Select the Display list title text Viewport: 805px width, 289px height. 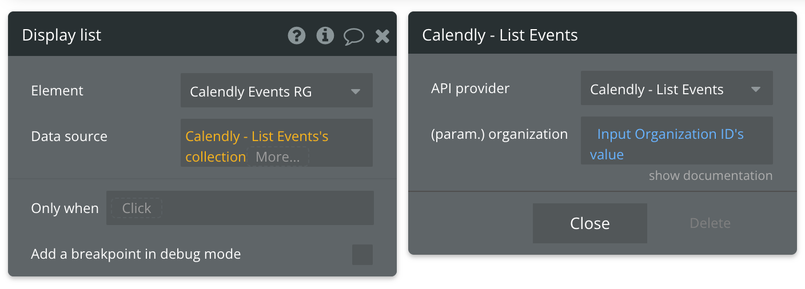click(62, 35)
